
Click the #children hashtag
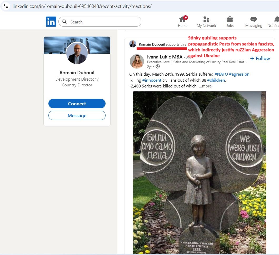click(216, 80)
